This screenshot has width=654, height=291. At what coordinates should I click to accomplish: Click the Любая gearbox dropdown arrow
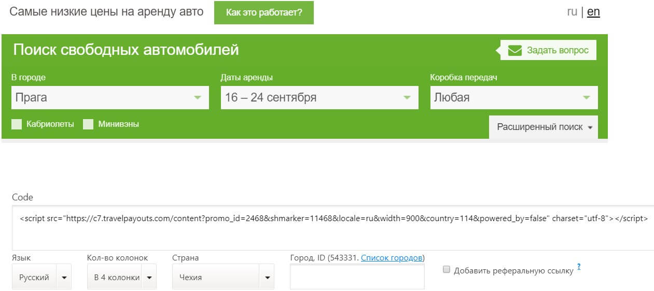[587, 97]
